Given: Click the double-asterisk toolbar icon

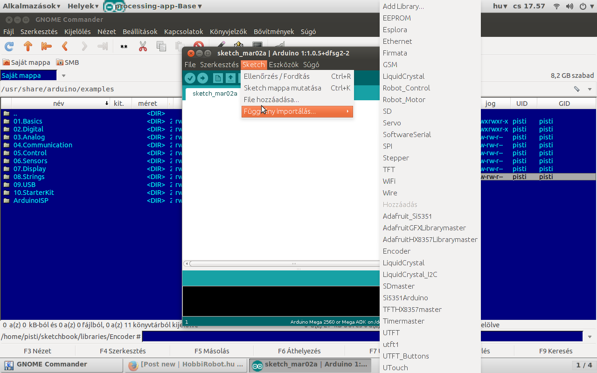Looking at the screenshot, I should click(x=124, y=46).
